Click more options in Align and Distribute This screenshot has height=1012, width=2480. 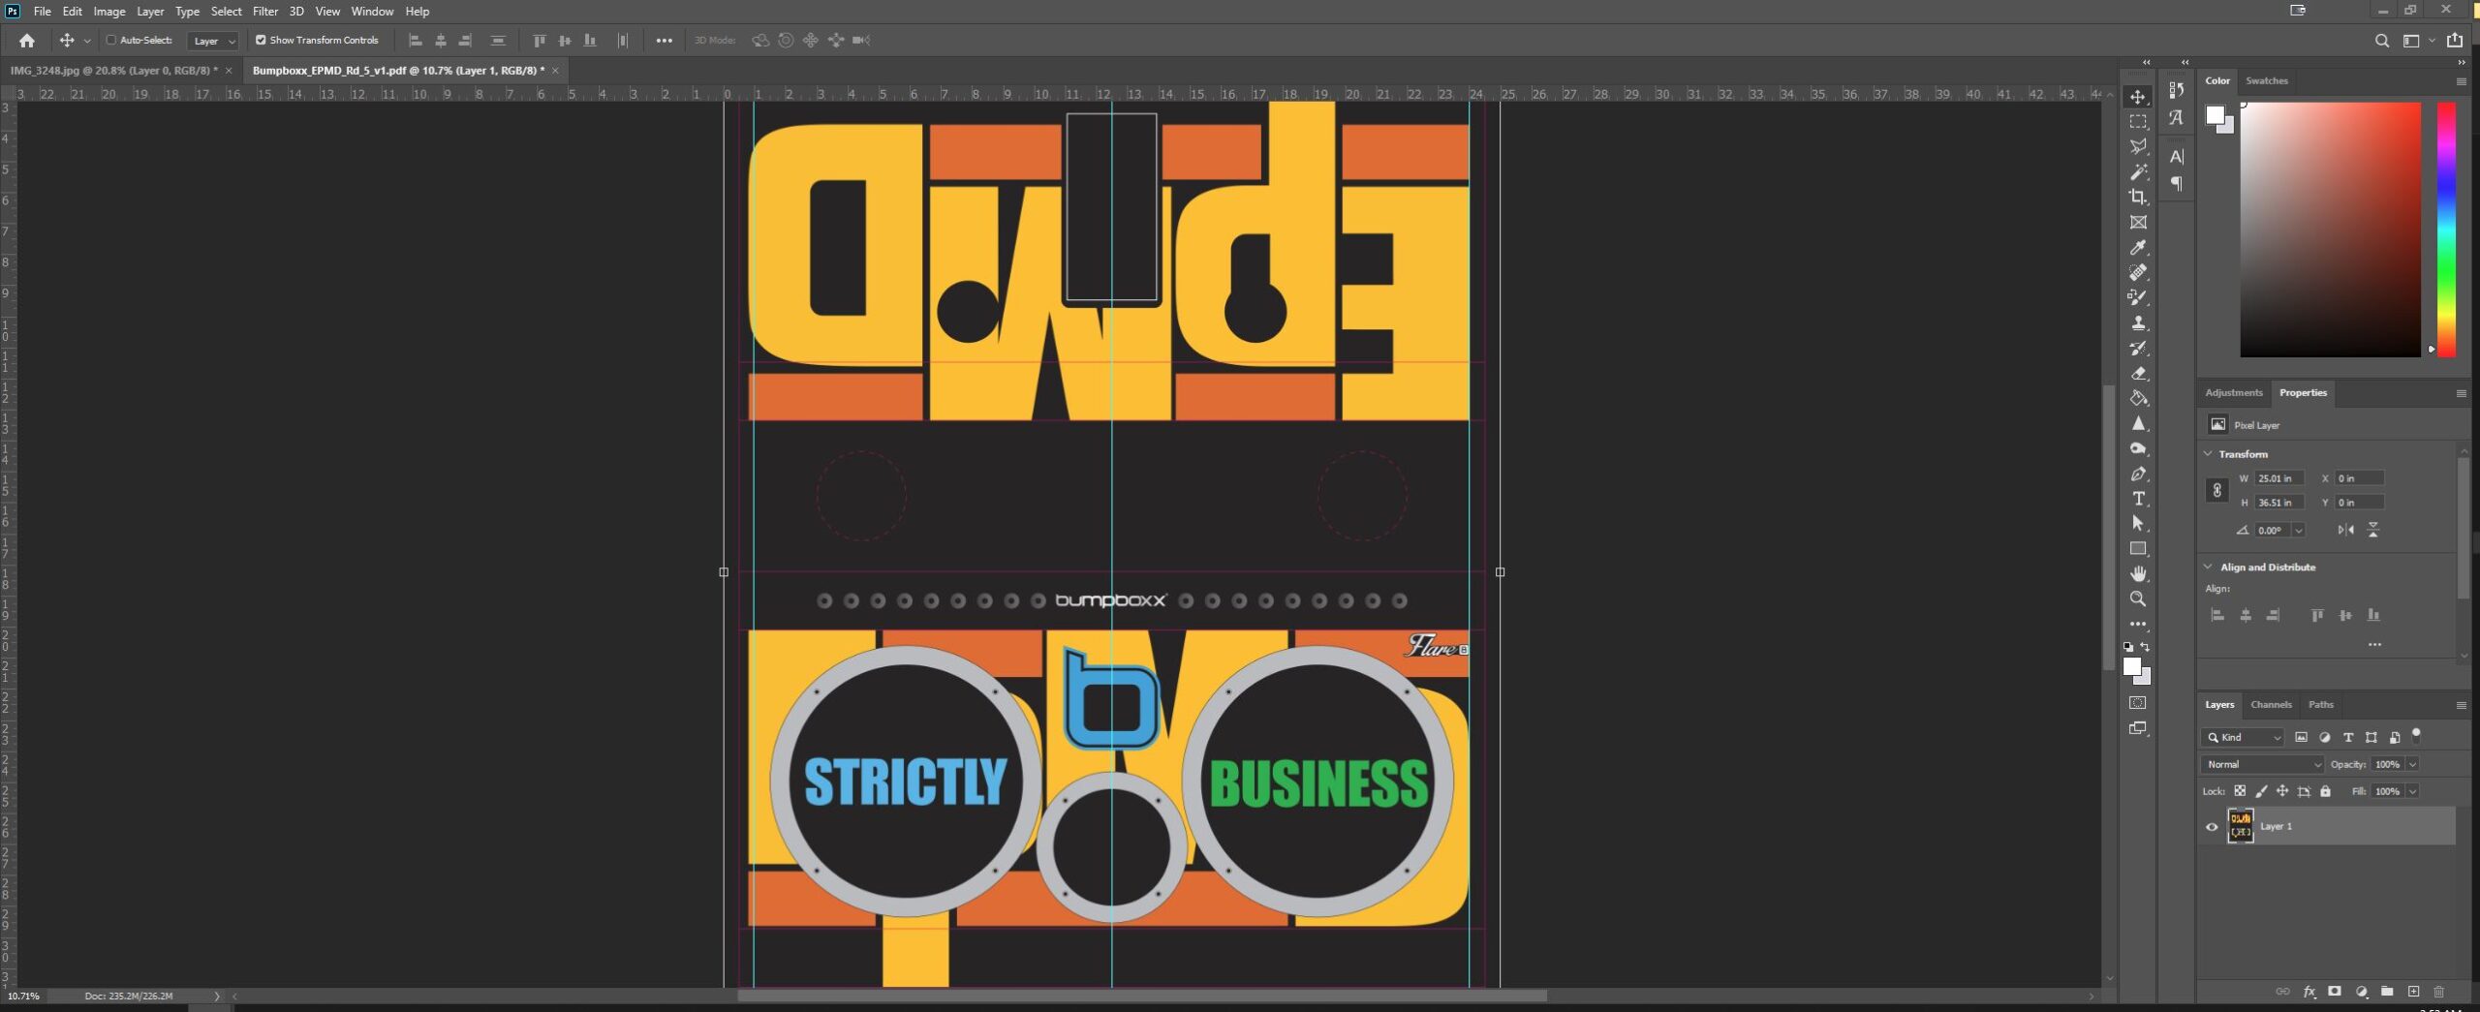(x=2374, y=644)
